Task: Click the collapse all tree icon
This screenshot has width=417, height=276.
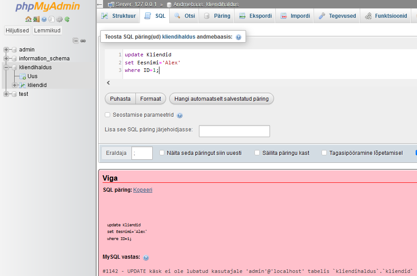Action: (x=75, y=41)
